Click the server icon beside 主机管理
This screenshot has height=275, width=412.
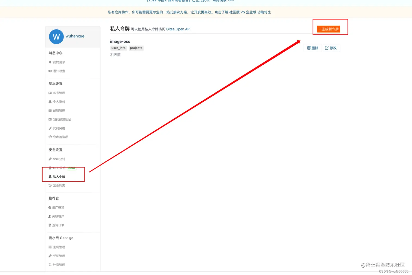50,247
